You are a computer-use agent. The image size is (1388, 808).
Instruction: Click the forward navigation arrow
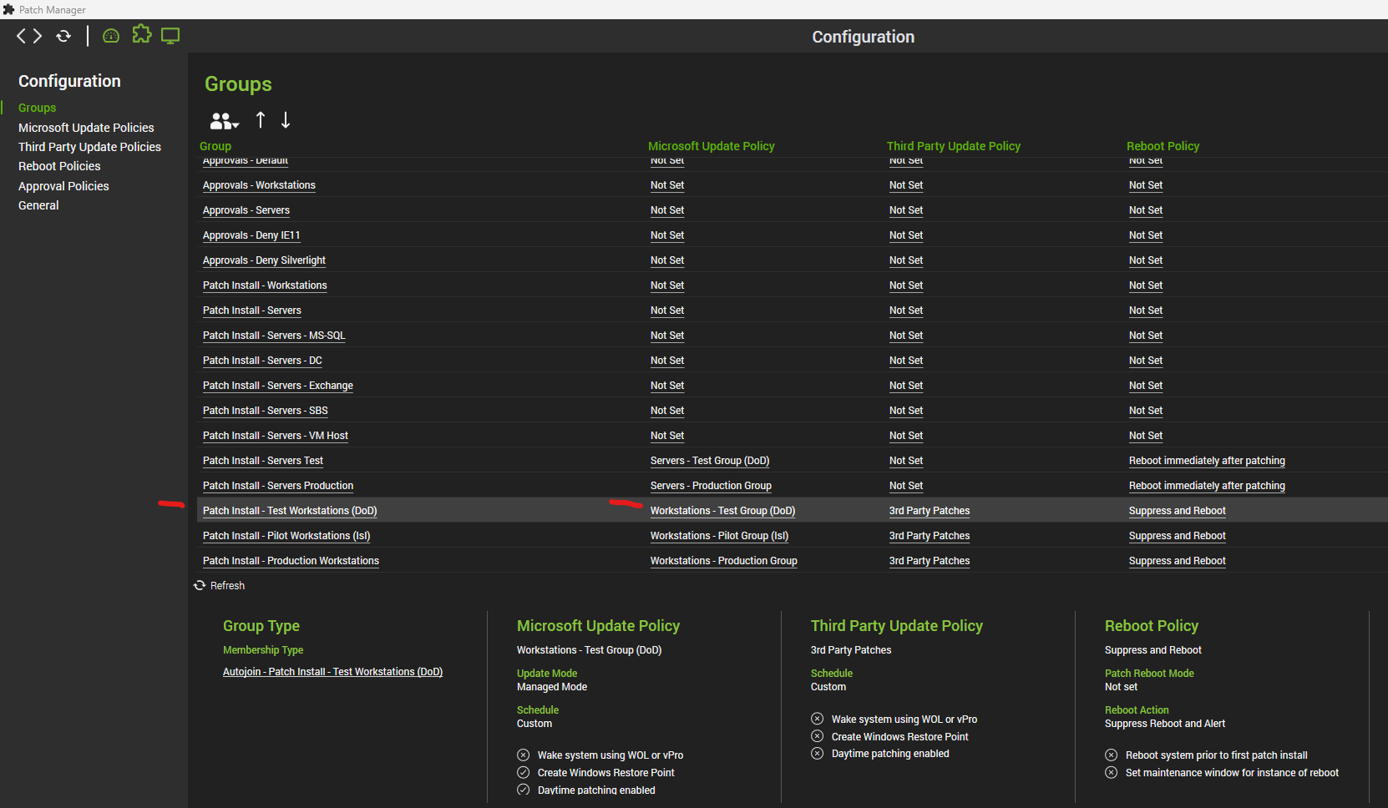pos(38,36)
